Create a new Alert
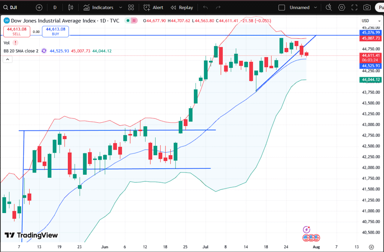The height and width of the screenshot is (252, 384). 153,7
